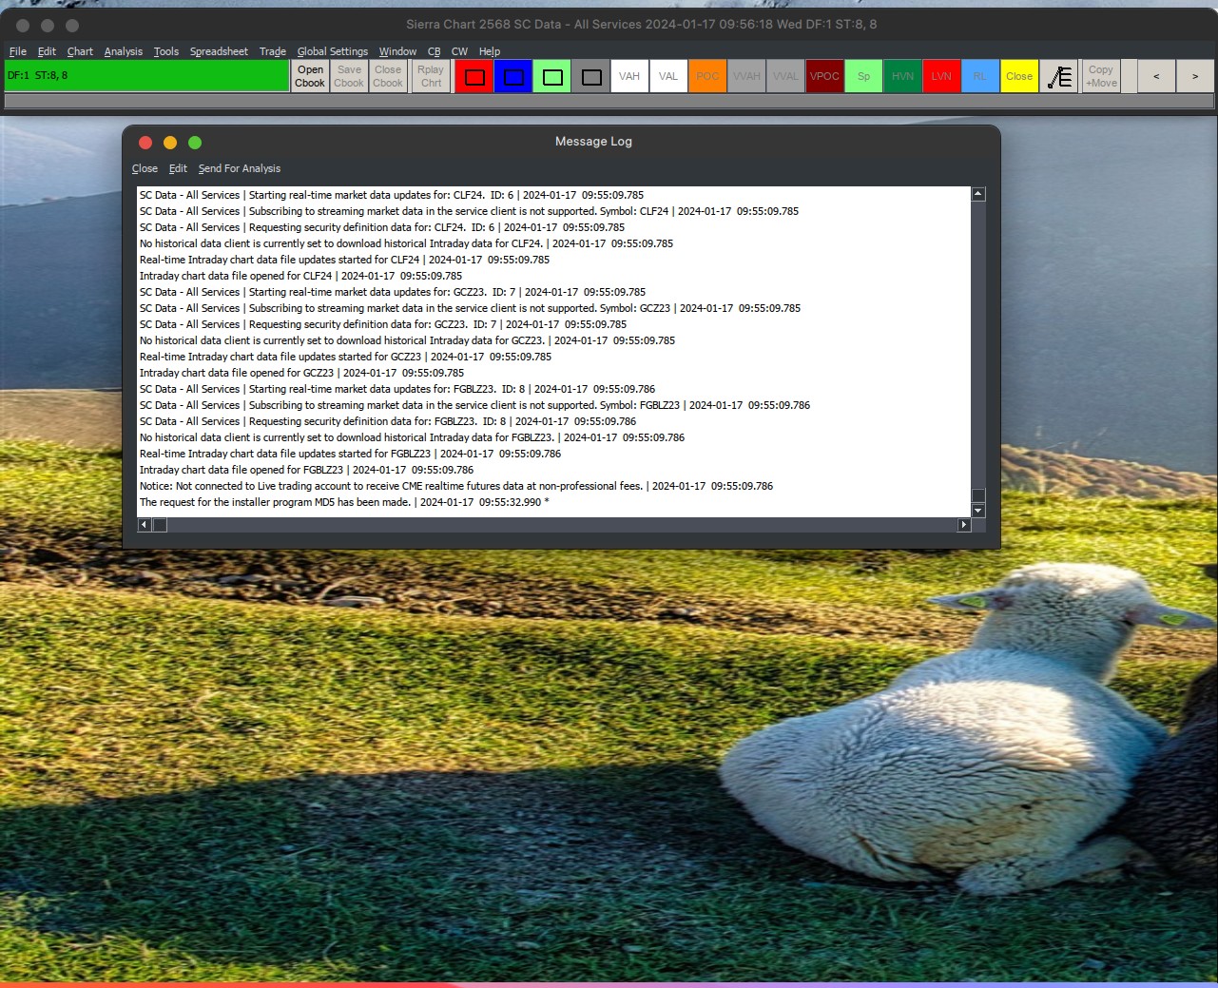Click the drawing tools configuration icon

[x=1059, y=77]
